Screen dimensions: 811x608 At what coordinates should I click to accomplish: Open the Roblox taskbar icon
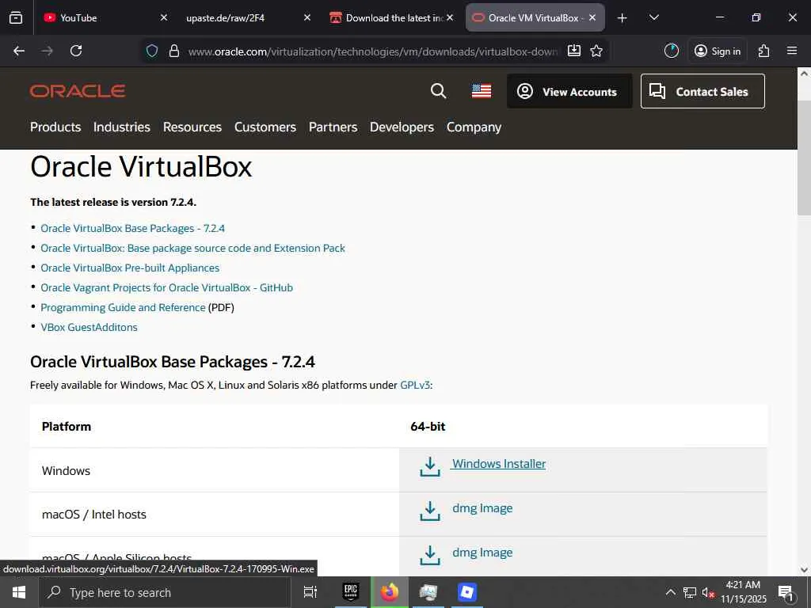click(x=466, y=592)
